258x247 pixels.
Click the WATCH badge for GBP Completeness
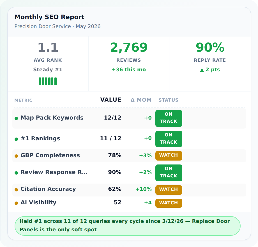(169, 155)
